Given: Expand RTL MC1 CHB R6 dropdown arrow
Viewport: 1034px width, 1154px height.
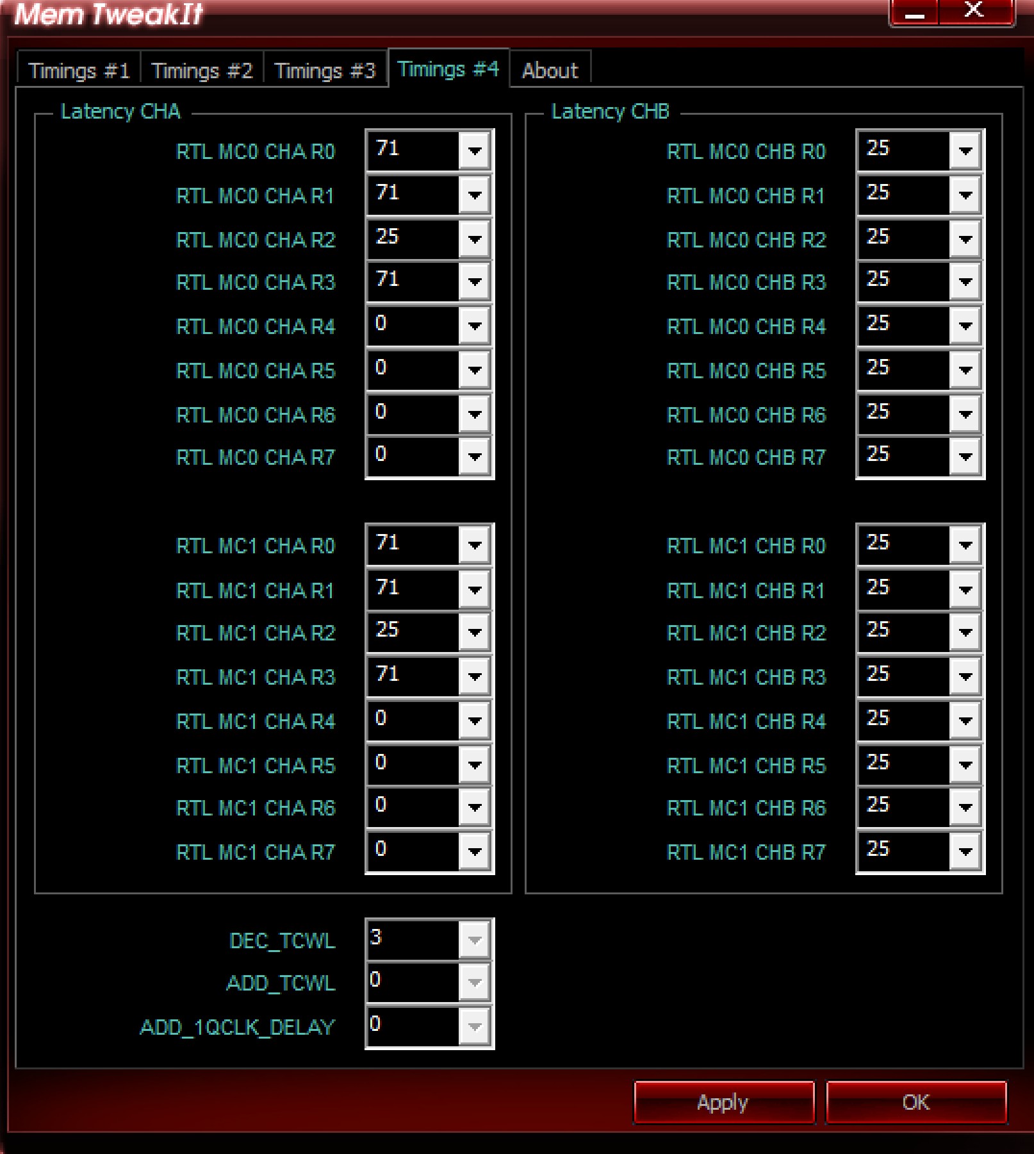Looking at the screenshot, I should pyautogui.click(x=965, y=807).
